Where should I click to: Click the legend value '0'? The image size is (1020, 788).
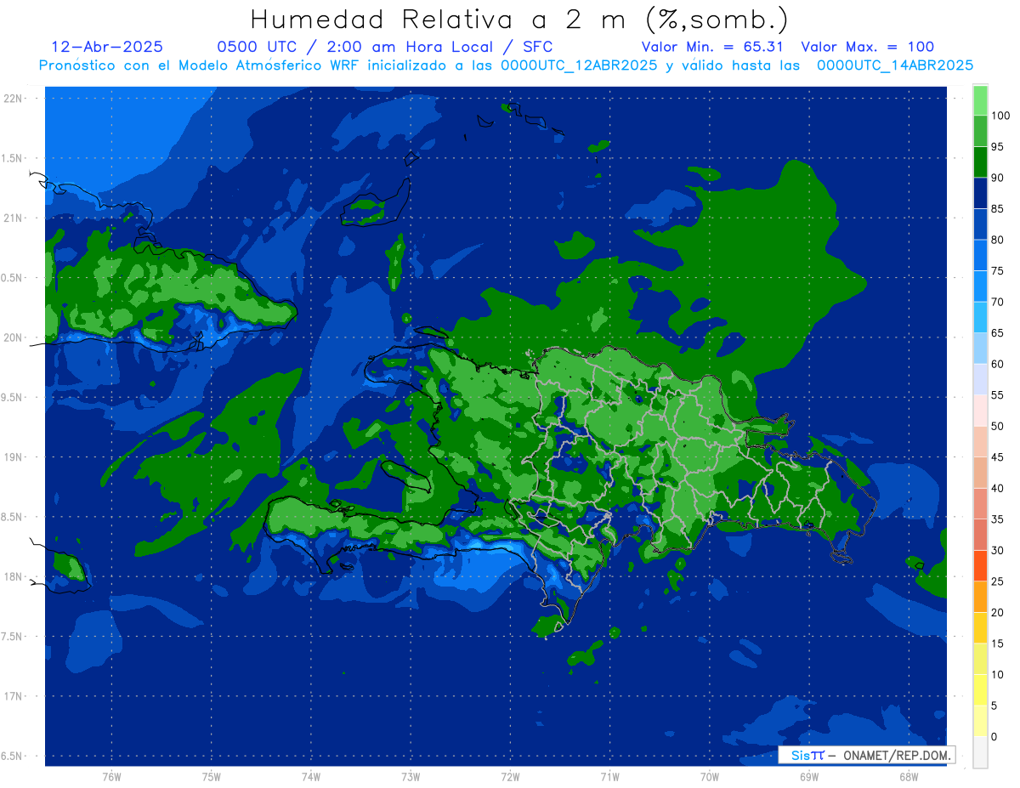point(994,737)
